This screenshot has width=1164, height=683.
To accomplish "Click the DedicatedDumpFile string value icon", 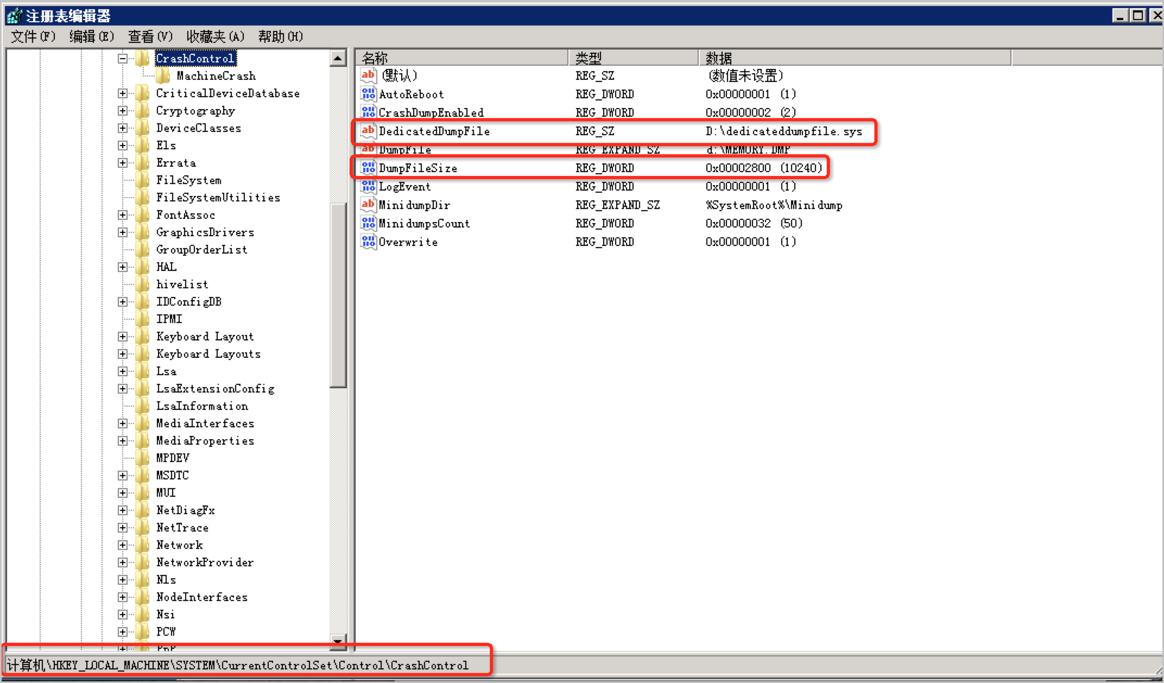I will point(368,131).
